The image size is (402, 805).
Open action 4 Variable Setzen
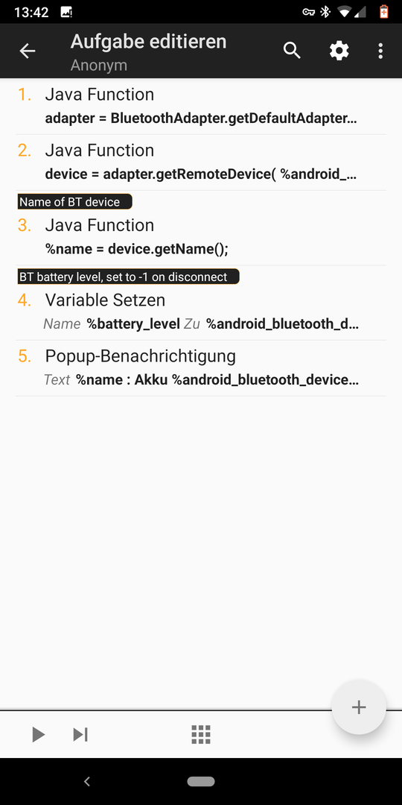click(201, 312)
